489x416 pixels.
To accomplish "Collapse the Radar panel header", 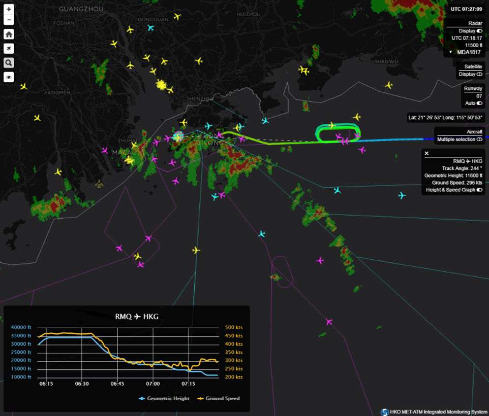I will (475, 23).
